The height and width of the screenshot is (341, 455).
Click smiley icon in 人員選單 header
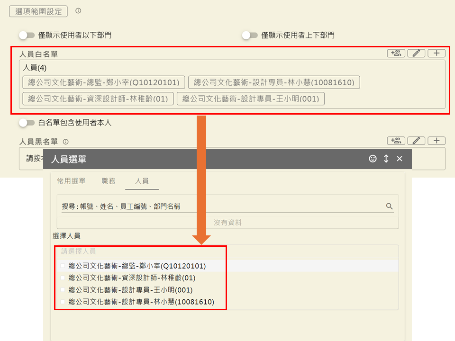pyautogui.click(x=373, y=159)
